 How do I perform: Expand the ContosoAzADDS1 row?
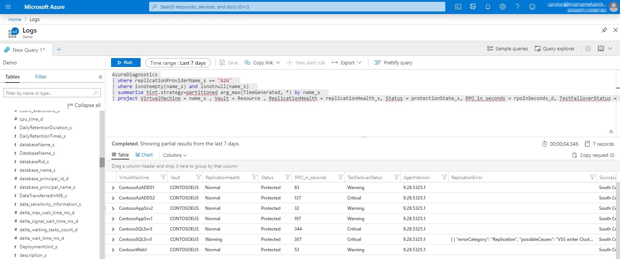point(113,188)
